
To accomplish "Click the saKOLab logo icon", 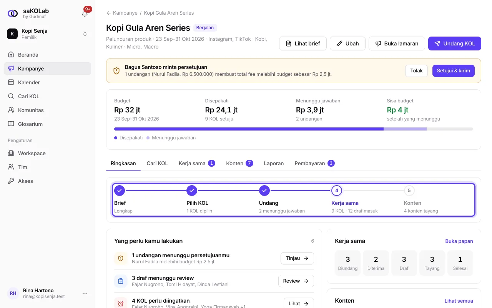I will tap(13, 13).
